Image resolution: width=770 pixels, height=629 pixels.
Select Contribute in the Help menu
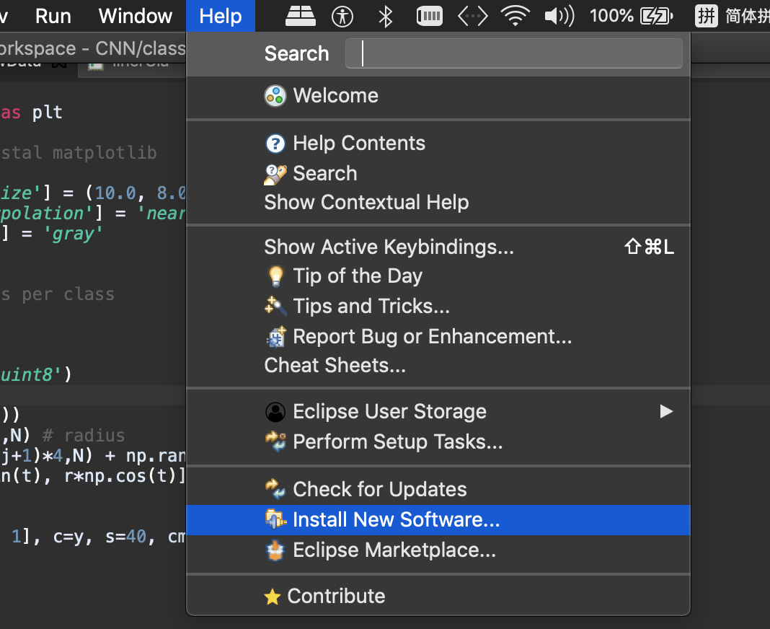pyautogui.click(x=438, y=596)
